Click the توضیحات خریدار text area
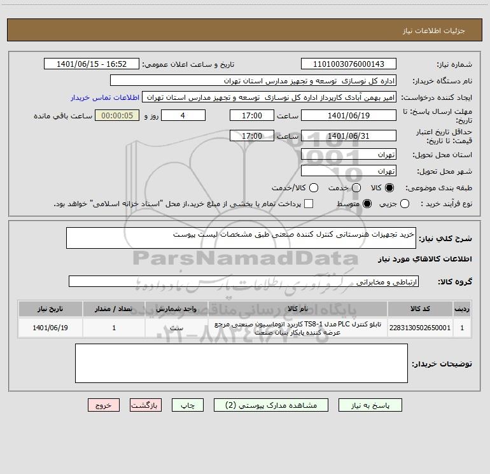The width and height of the screenshot is (490, 474). [241, 363]
